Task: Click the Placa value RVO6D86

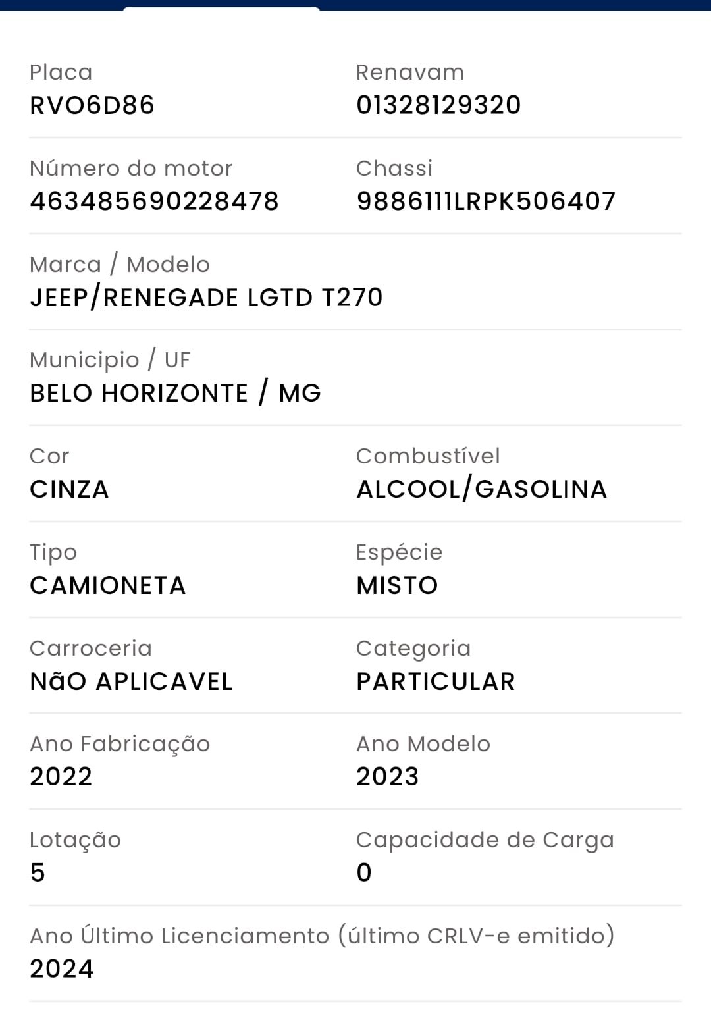Action: click(92, 105)
